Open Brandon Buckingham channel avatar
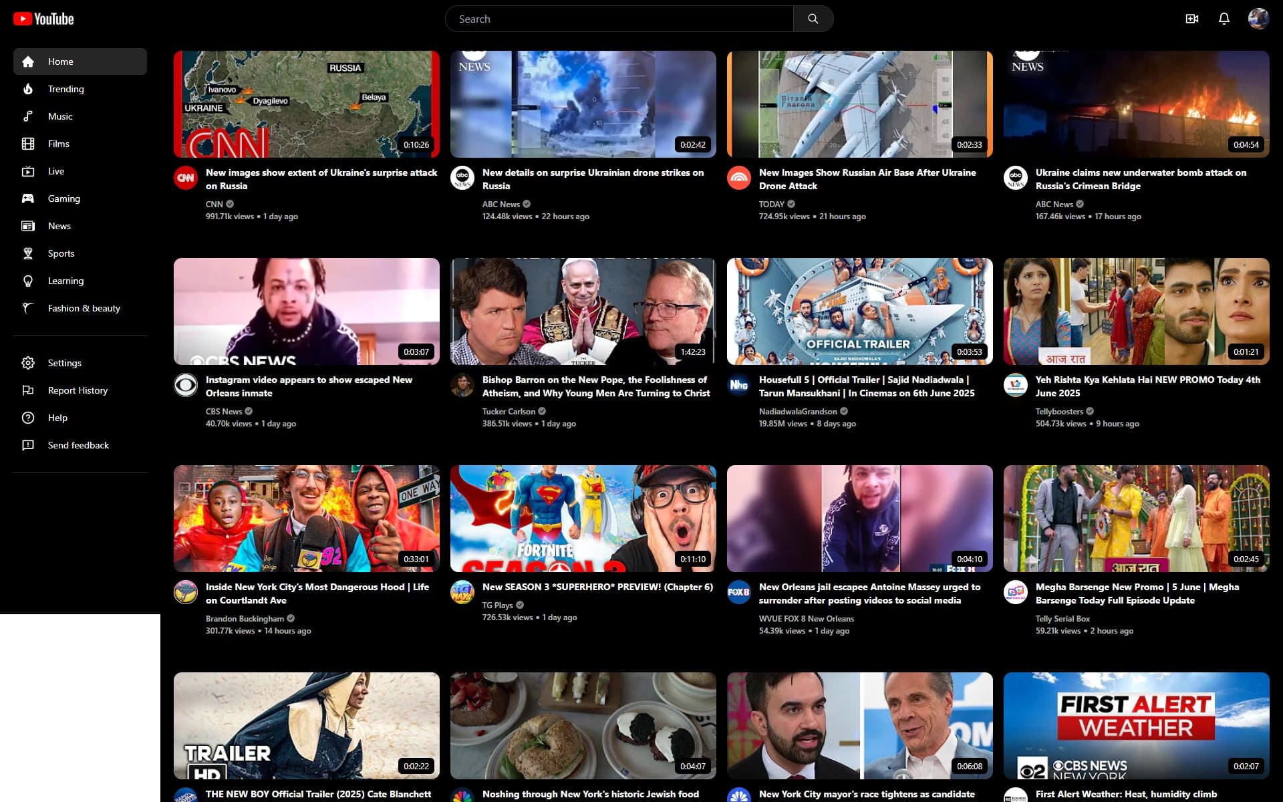This screenshot has width=1283, height=802. coord(186,592)
